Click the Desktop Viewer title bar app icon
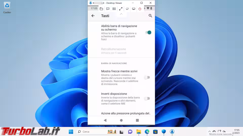This screenshot has height=136, width=243. point(91,3)
